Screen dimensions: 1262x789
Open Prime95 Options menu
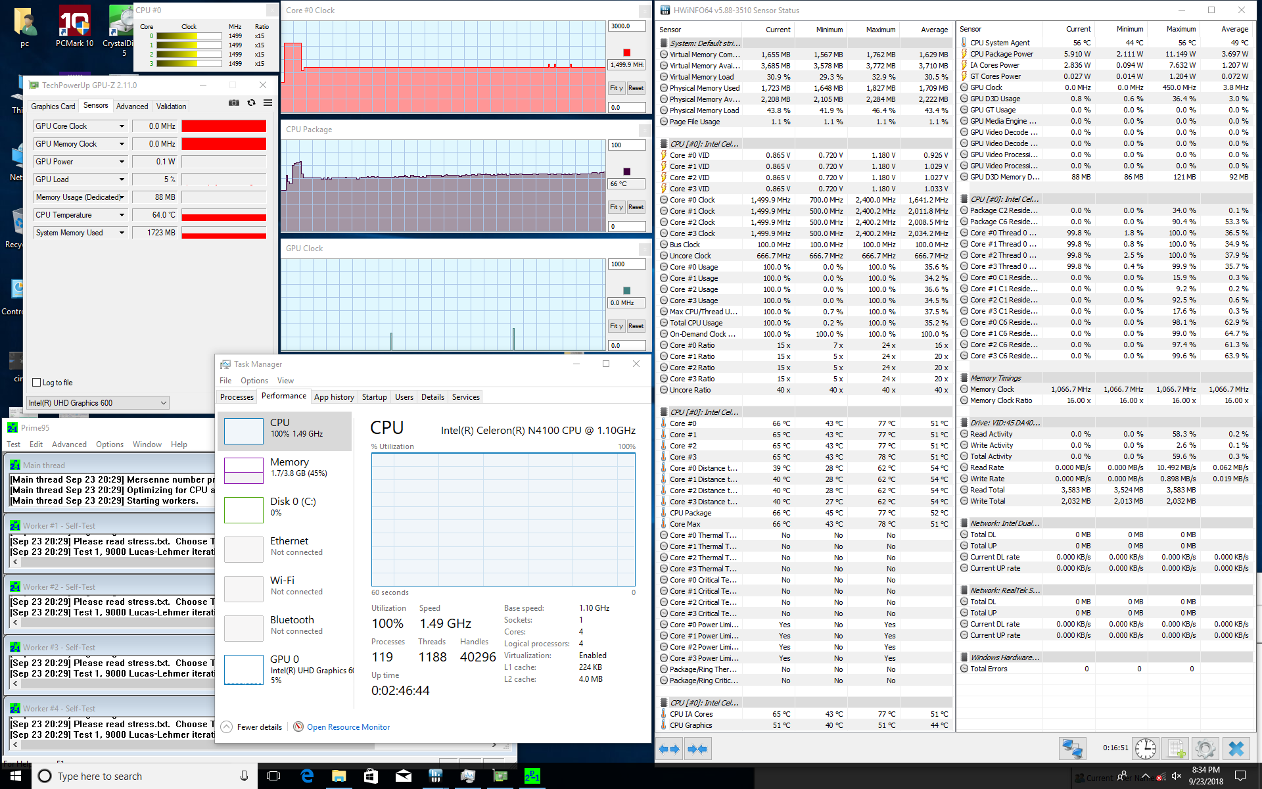tap(109, 444)
